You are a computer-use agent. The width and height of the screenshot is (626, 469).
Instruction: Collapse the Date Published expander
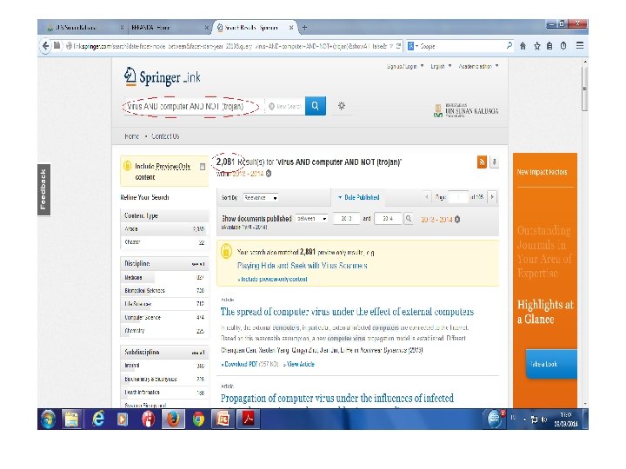coord(358,197)
